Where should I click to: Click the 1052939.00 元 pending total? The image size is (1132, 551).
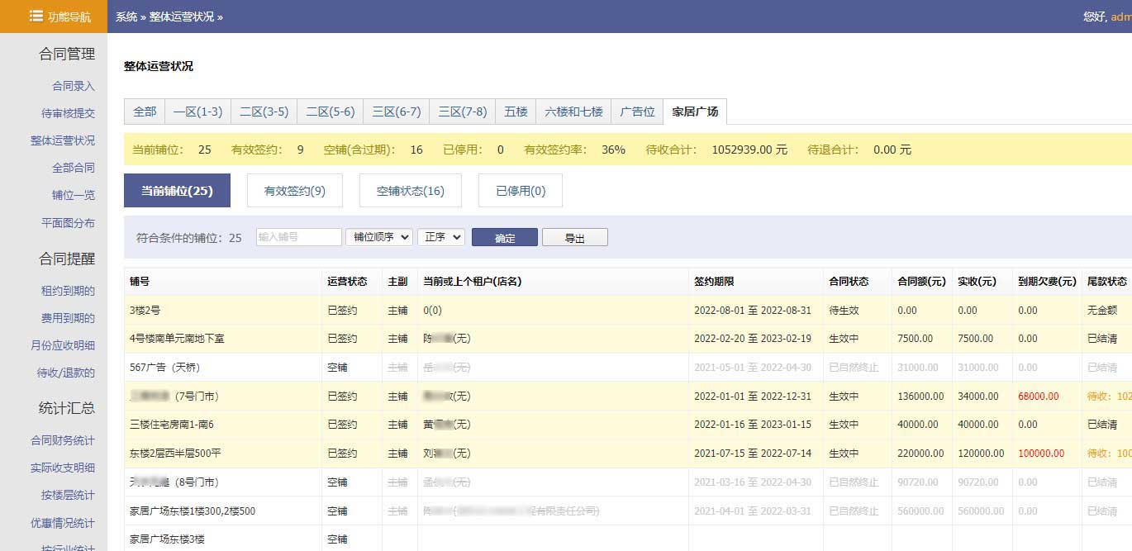click(749, 150)
